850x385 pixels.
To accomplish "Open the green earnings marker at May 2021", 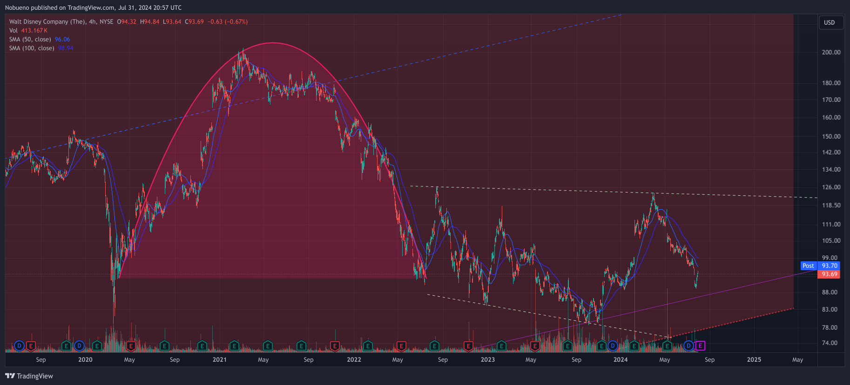I will pos(268,345).
